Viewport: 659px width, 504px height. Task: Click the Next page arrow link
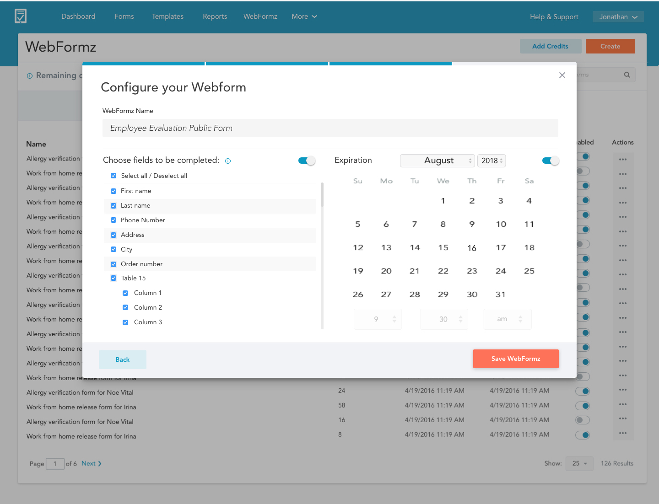92,463
